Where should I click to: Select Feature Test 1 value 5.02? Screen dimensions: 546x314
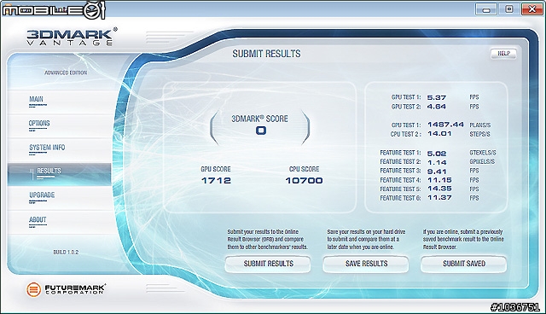[437, 154]
